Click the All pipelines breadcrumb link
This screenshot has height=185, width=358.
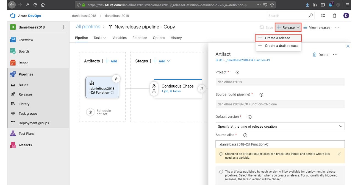pos(88,27)
